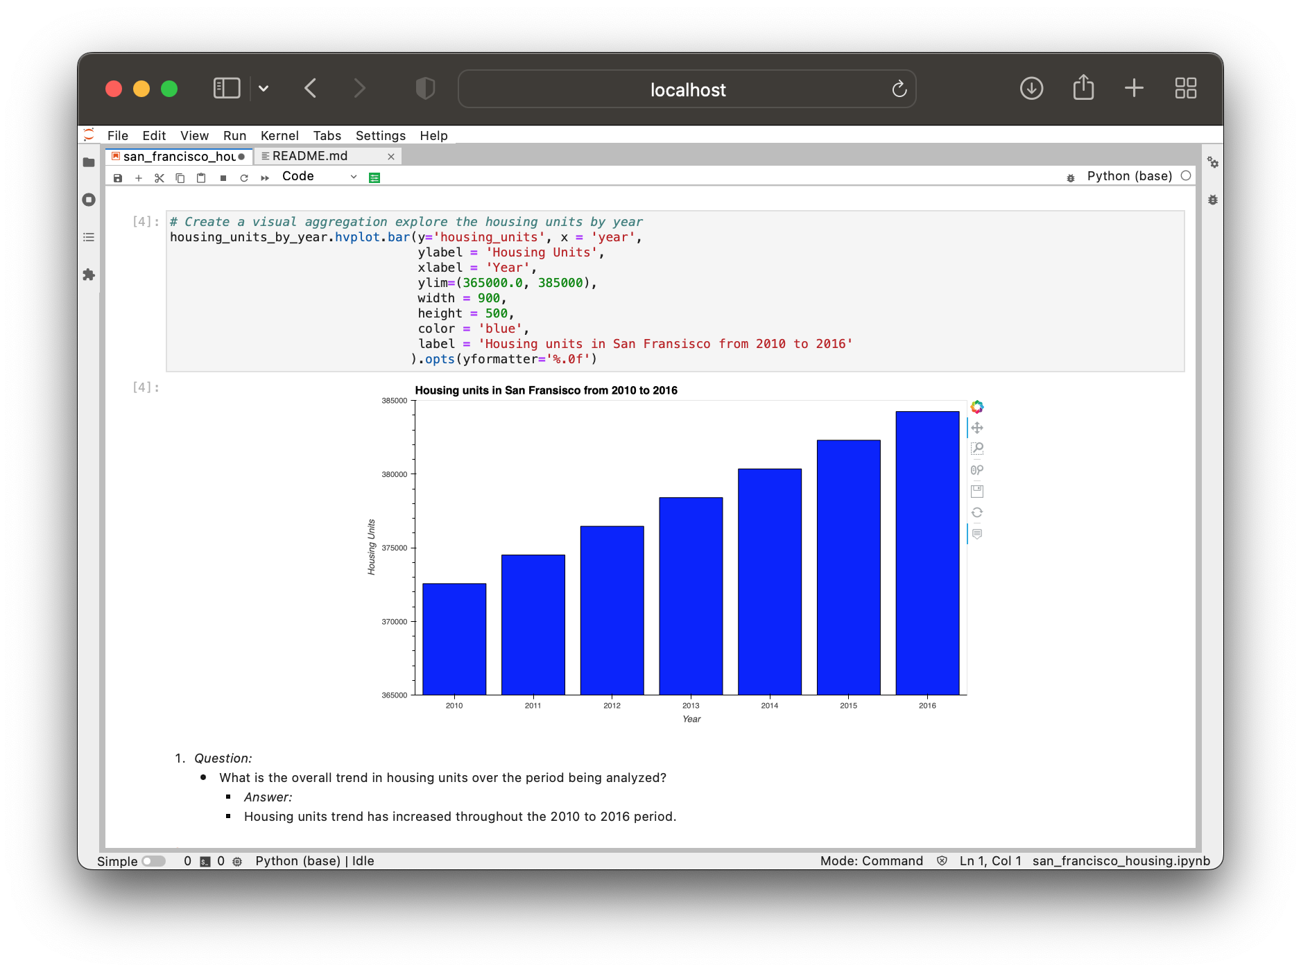The height and width of the screenshot is (972, 1301).
Task: Open the extension manager puzzle icon
Action: tap(89, 275)
